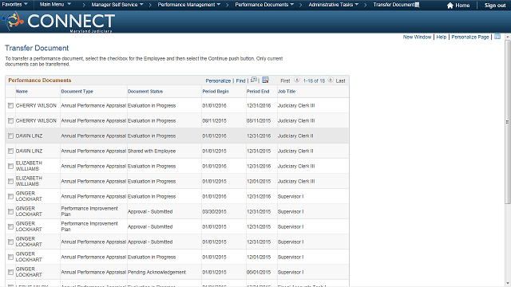This screenshot has height=287, width=511.
Task: Open the Help link
Action: click(x=442, y=37)
